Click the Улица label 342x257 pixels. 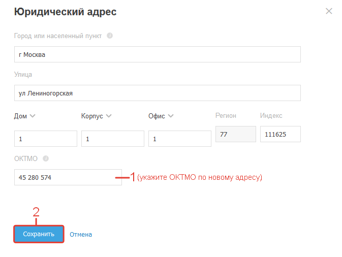pyautogui.click(x=23, y=75)
